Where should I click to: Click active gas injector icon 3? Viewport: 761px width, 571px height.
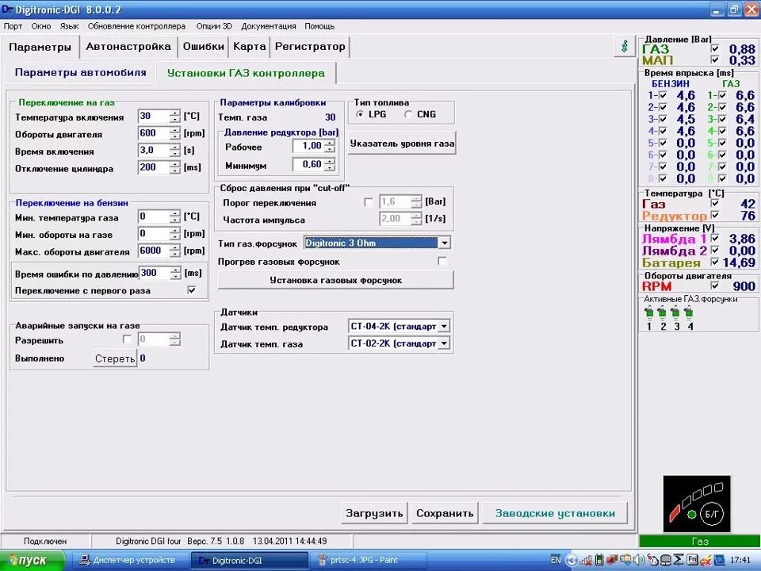click(675, 312)
